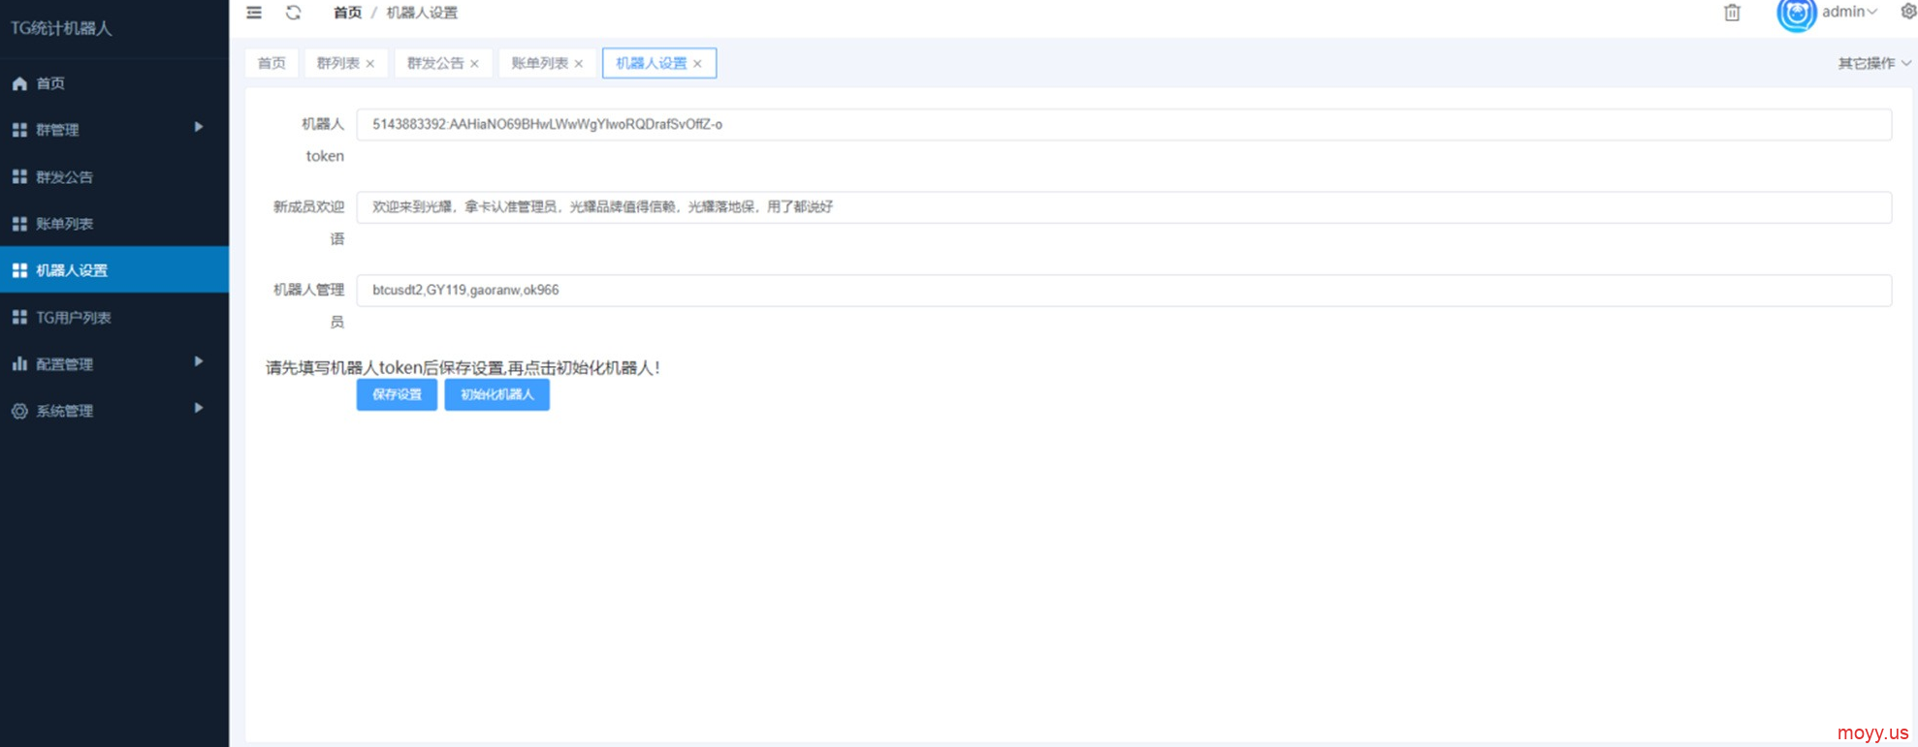Screen dimensions: 1918x747
Task: Click the admin avatar image
Action: tap(1796, 14)
